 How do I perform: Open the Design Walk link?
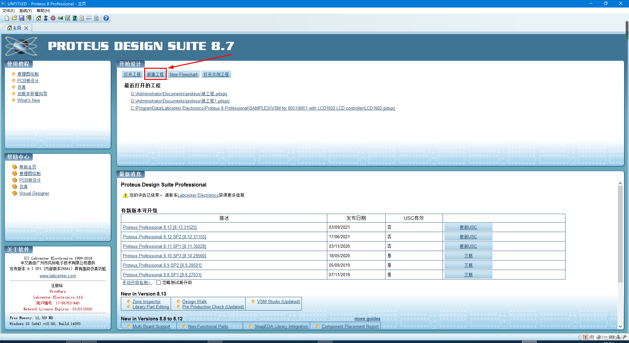pos(195,302)
